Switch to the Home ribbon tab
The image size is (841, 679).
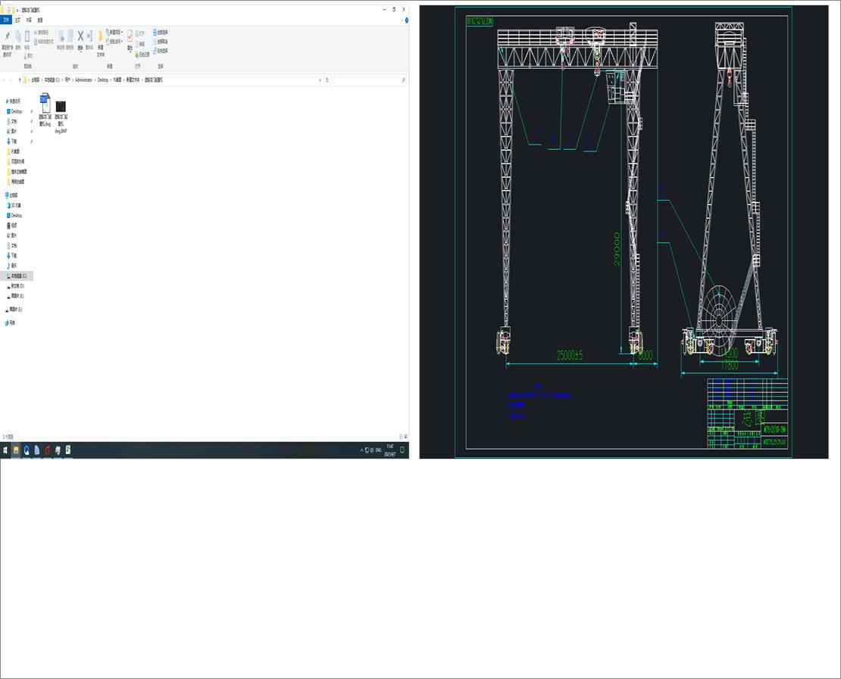17,20
